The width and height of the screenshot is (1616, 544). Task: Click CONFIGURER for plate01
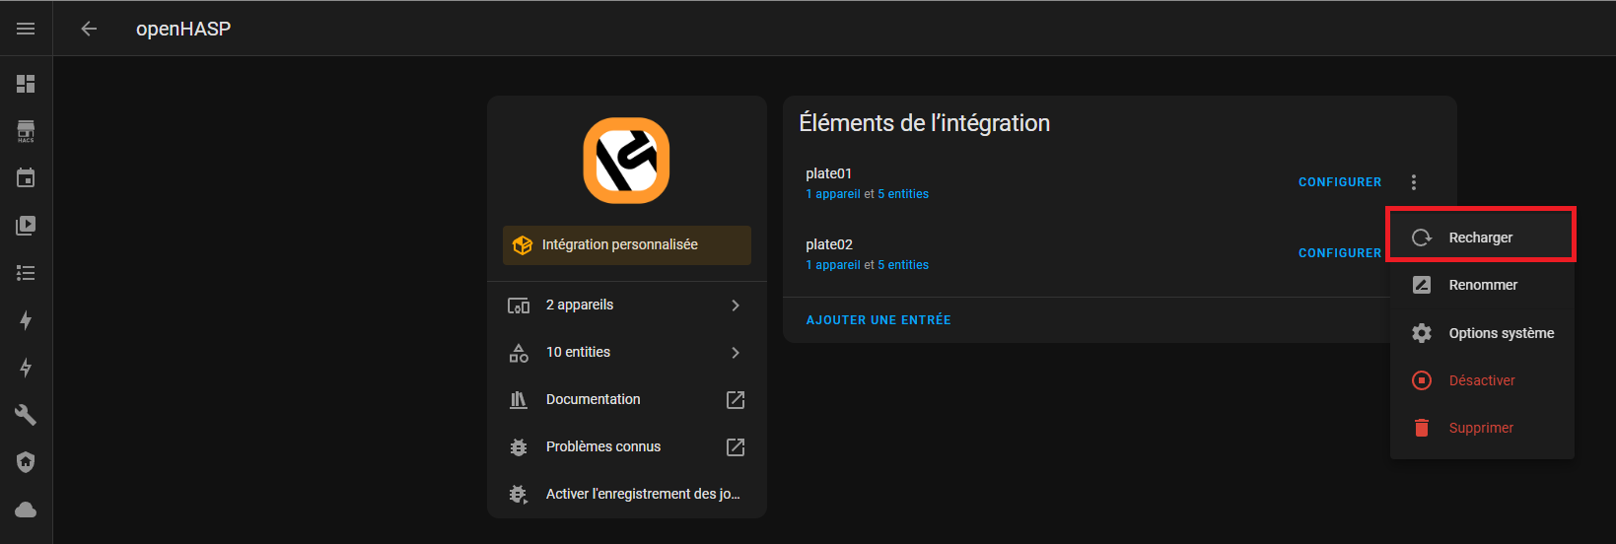[x=1340, y=182]
